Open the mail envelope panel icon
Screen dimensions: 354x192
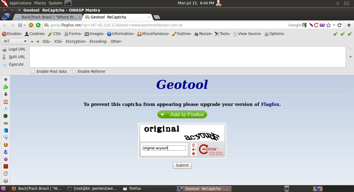coord(347,3)
